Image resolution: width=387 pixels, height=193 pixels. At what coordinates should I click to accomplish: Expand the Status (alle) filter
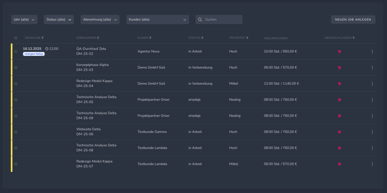(x=59, y=20)
